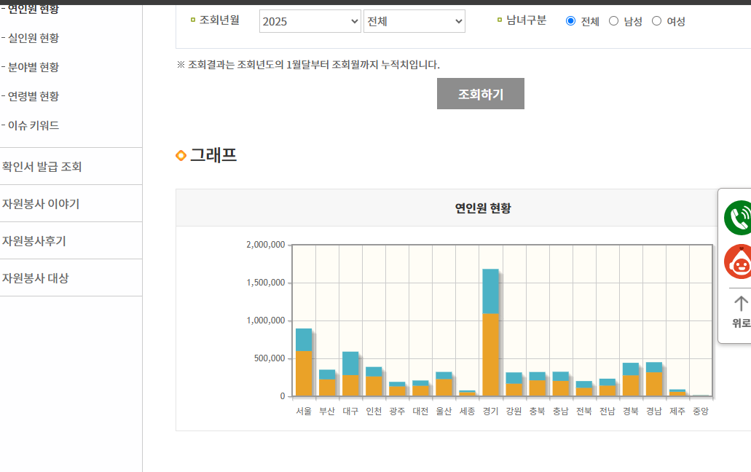This screenshot has height=472, width=751.
Task: Select 분야별 현황 in the sidebar
Action: (x=35, y=67)
